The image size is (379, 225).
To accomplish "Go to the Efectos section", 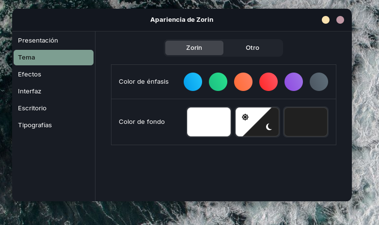I will click(x=53, y=75).
